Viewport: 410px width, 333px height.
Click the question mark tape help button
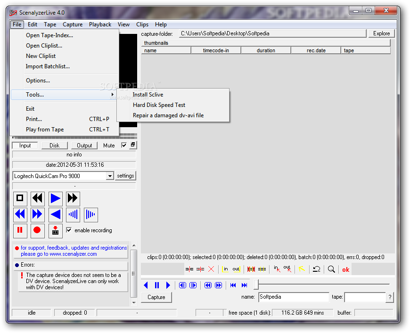(390, 297)
